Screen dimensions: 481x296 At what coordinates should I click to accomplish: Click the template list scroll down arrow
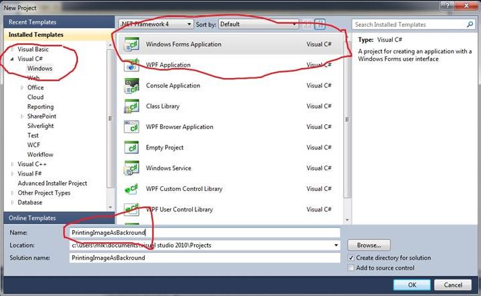[x=347, y=220]
